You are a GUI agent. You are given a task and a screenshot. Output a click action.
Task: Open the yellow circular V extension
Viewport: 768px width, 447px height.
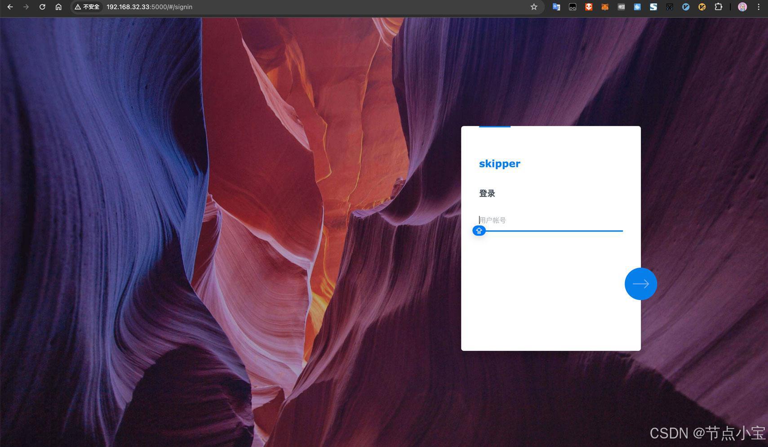click(x=702, y=7)
